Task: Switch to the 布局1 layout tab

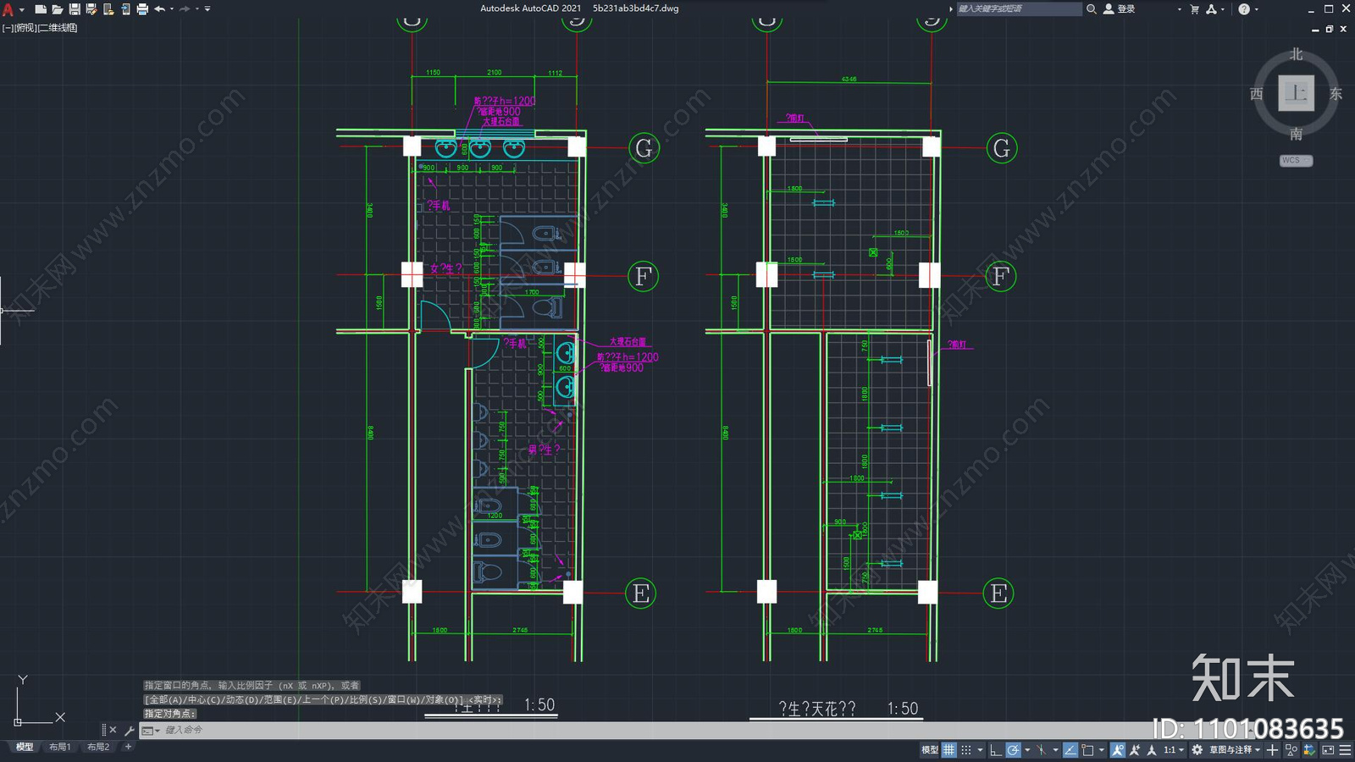Action: point(59,747)
